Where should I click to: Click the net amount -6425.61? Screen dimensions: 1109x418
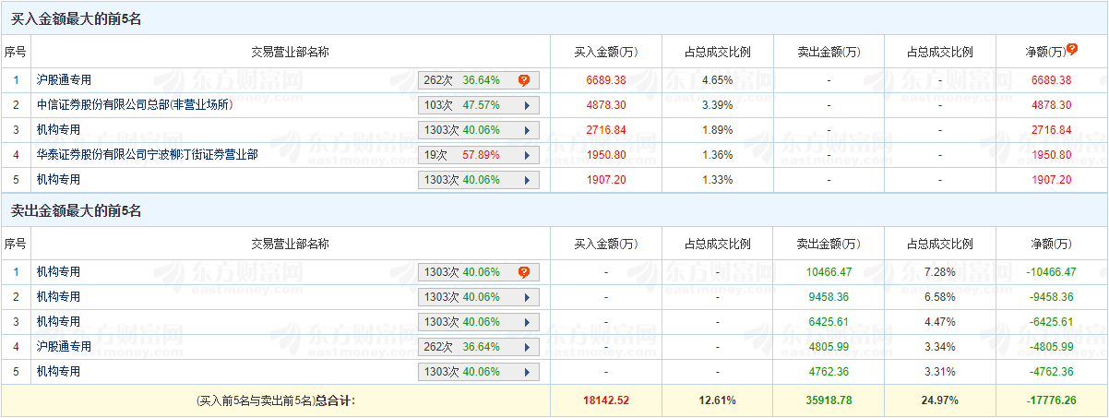point(1052,322)
